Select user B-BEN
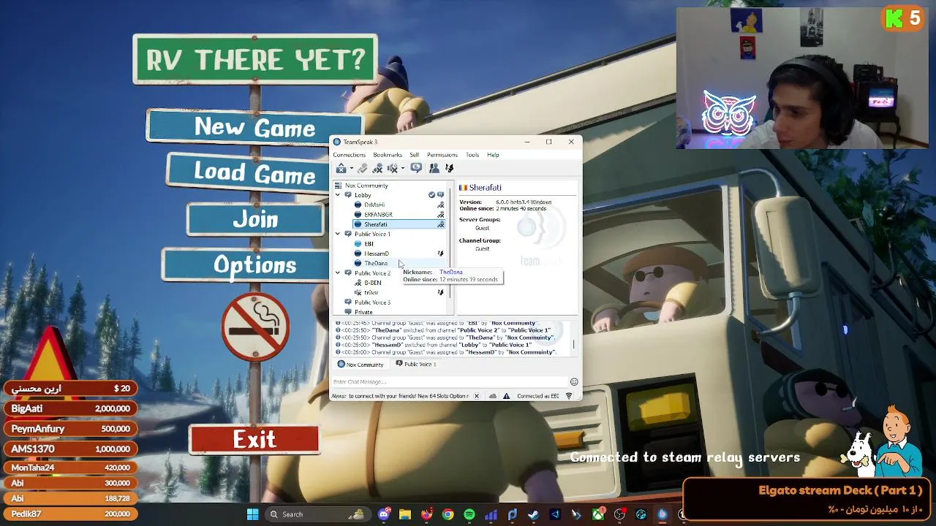Image resolution: width=936 pixels, height=526 pixels. coord(372,283)
